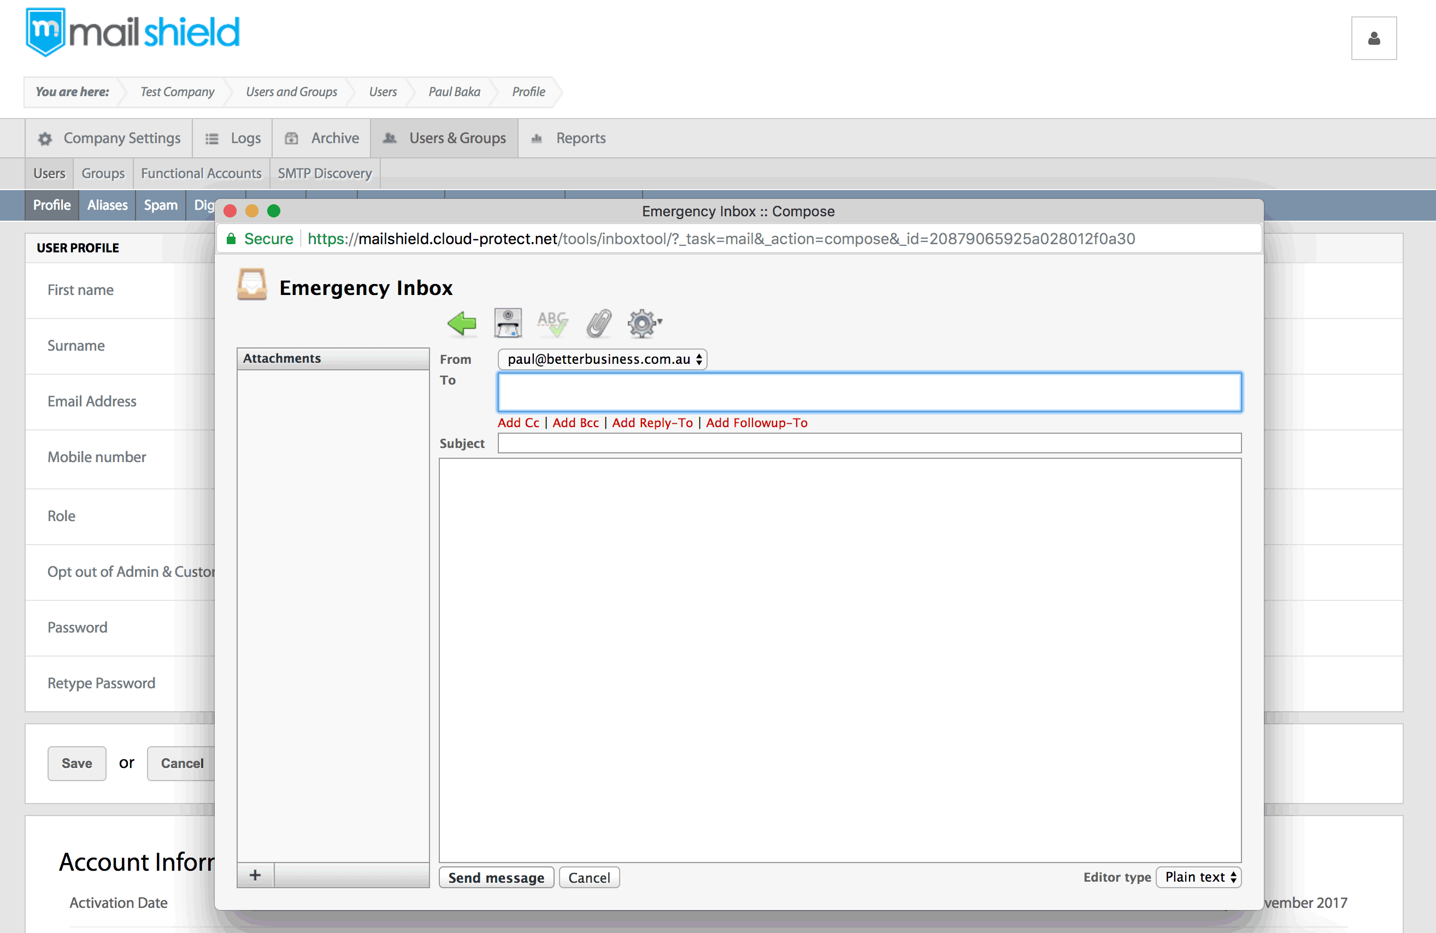Click the Add Reply-To link
This screenshot has width=1436, height=933.
652,423
